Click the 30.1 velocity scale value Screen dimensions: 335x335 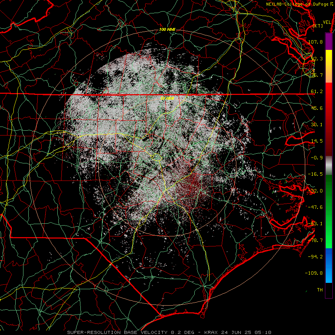click(317, 125)
